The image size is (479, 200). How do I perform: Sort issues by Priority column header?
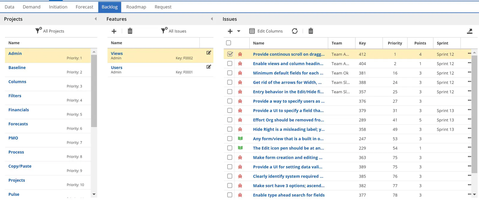[395, 43]
